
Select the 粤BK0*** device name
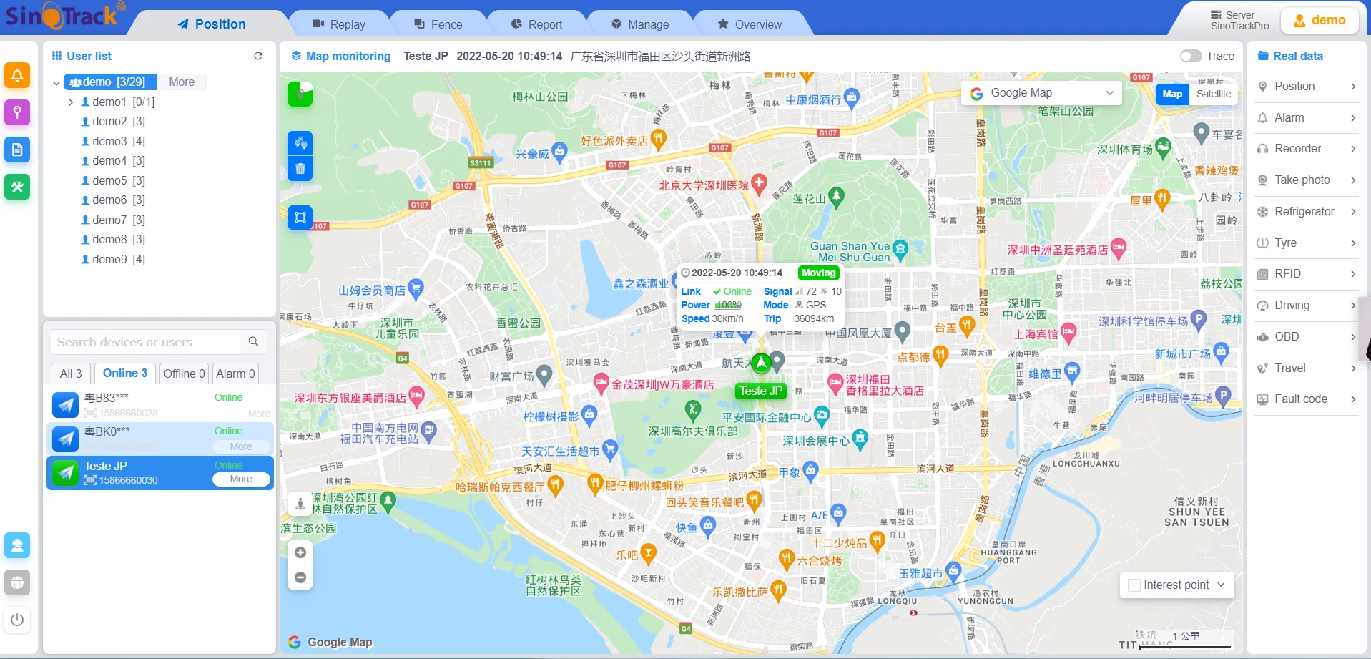107,431
